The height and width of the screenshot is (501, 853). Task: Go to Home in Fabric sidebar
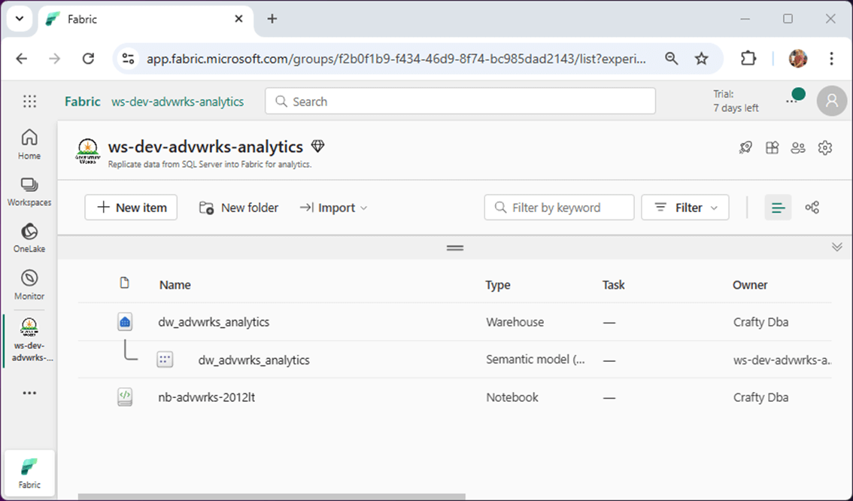[x=29, y=144]
